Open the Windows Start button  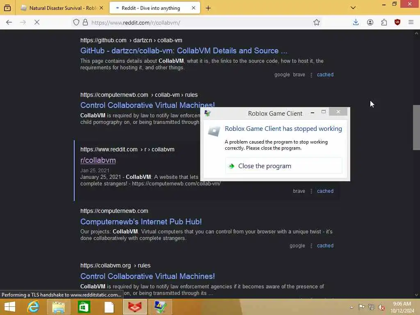(x=10, y=307)
